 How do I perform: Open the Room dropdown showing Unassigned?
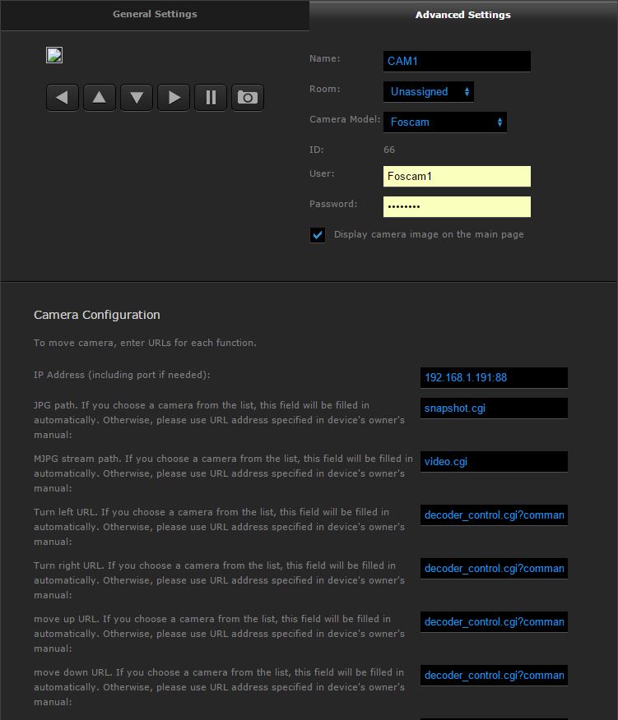429,92
